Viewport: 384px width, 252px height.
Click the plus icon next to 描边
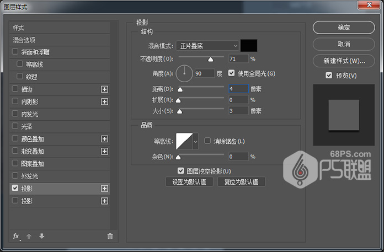pos(105,89)
